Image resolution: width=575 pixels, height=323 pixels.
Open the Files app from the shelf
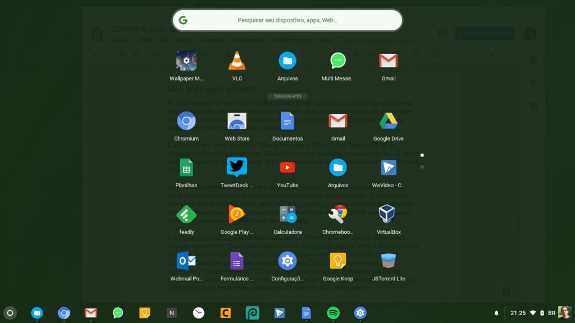coord(37,313)
